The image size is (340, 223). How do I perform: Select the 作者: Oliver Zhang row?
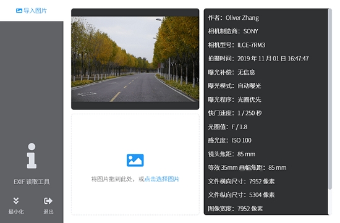click(x=234, y=18)
